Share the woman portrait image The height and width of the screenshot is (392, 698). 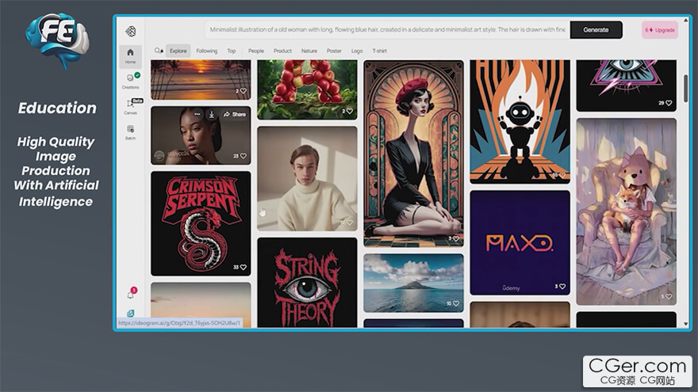(235, 114)
